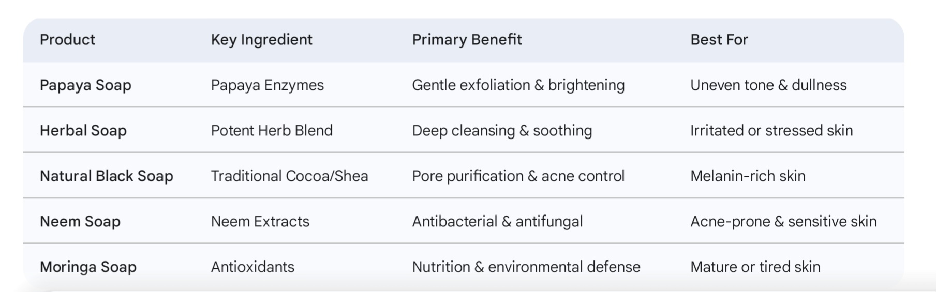Click the Melanin-rich skin cell

(748, 176)
